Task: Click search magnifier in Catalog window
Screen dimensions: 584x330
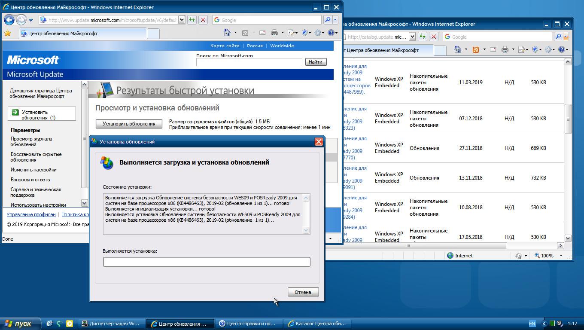Action: click(x=558, y=37)
